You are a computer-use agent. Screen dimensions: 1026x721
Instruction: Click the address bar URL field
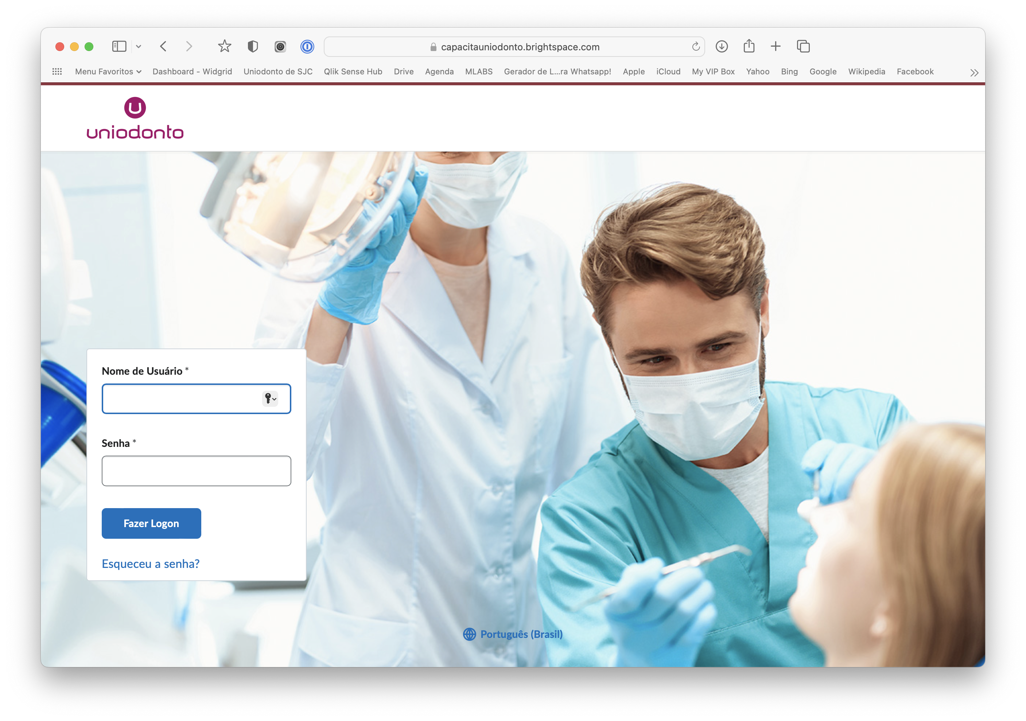coord(514,46)
